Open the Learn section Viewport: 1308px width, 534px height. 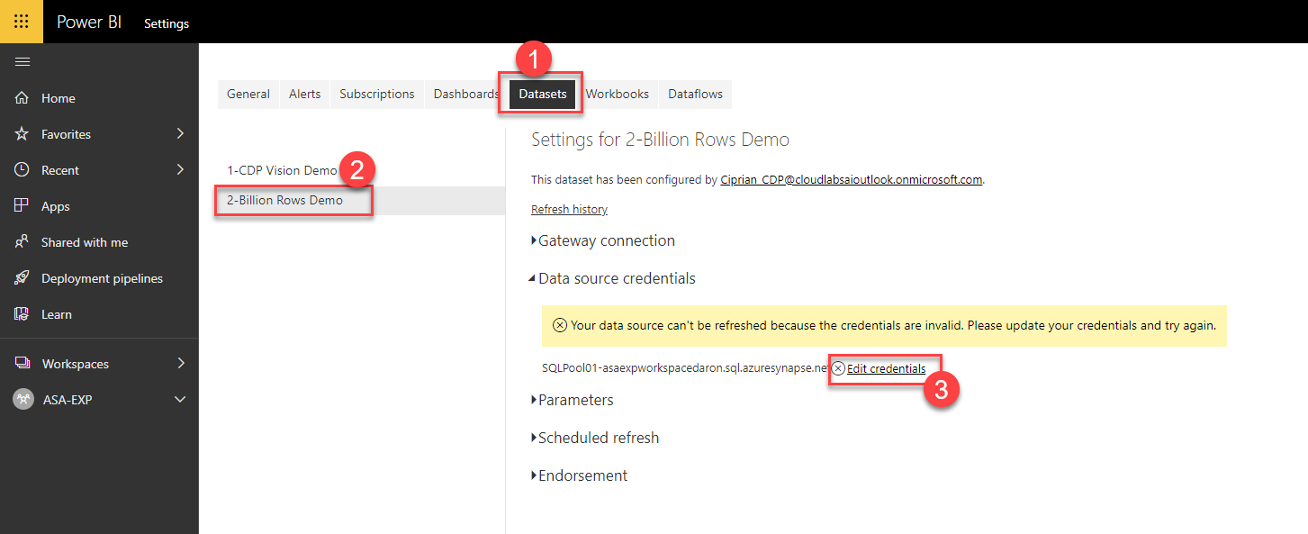pyautogui.click(x=56, y=313)
